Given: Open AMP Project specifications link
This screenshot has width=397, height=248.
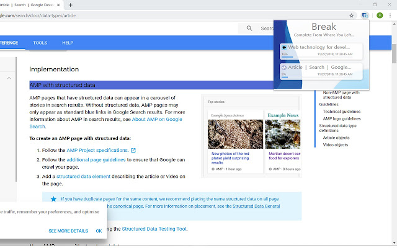Looking at the screenshot, I should click(x=98, y=150).
